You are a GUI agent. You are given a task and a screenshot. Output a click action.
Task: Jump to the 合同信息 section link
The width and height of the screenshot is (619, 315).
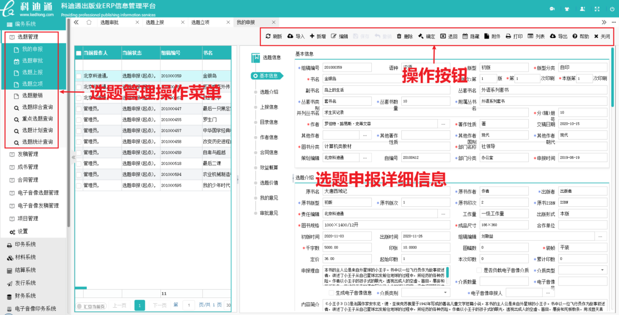[x=269, y=152]
